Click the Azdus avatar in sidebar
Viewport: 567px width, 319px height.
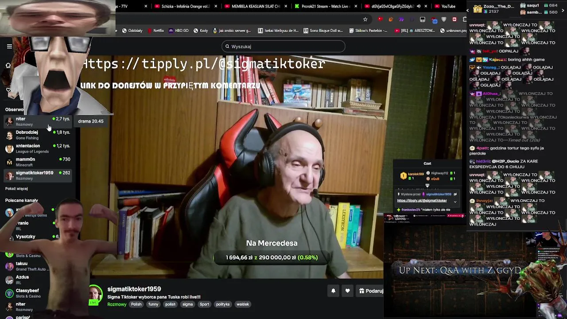9,280
